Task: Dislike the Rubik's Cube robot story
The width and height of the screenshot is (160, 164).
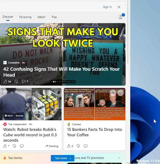Action: pos(14,146)
